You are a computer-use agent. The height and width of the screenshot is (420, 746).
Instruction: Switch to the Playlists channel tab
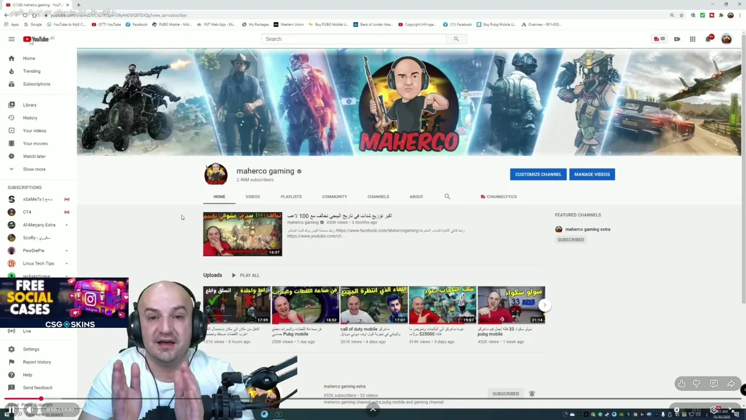pyautogui.click(x=291, y=197)
